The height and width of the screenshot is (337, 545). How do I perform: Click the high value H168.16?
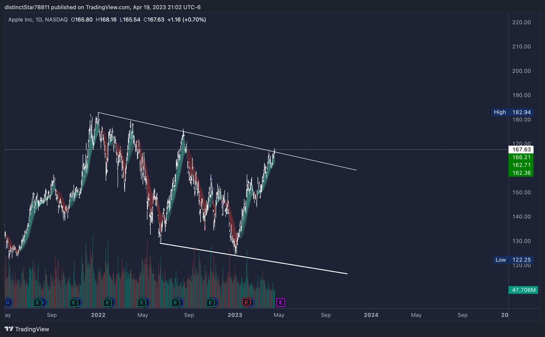105,20
